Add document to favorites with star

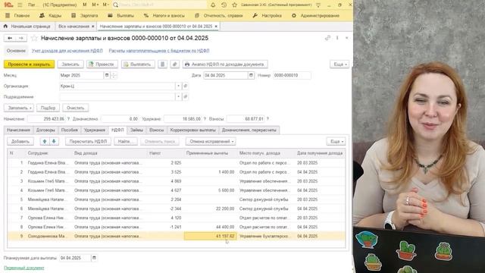coord(34,38)
